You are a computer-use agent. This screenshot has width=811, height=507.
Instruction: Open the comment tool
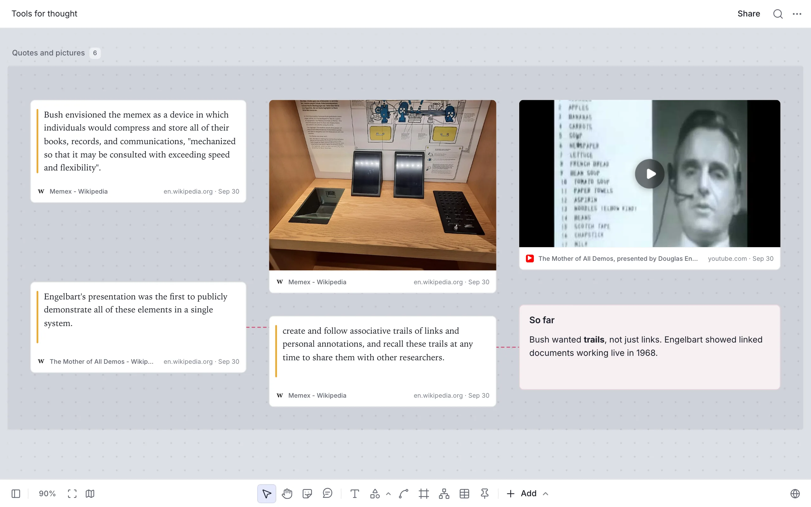pyautogui.click(x=328, y=493)
